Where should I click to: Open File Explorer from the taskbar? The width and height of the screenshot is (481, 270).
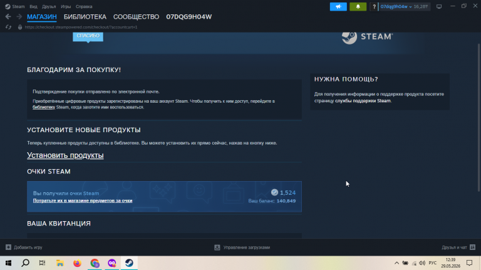point(60,263)
